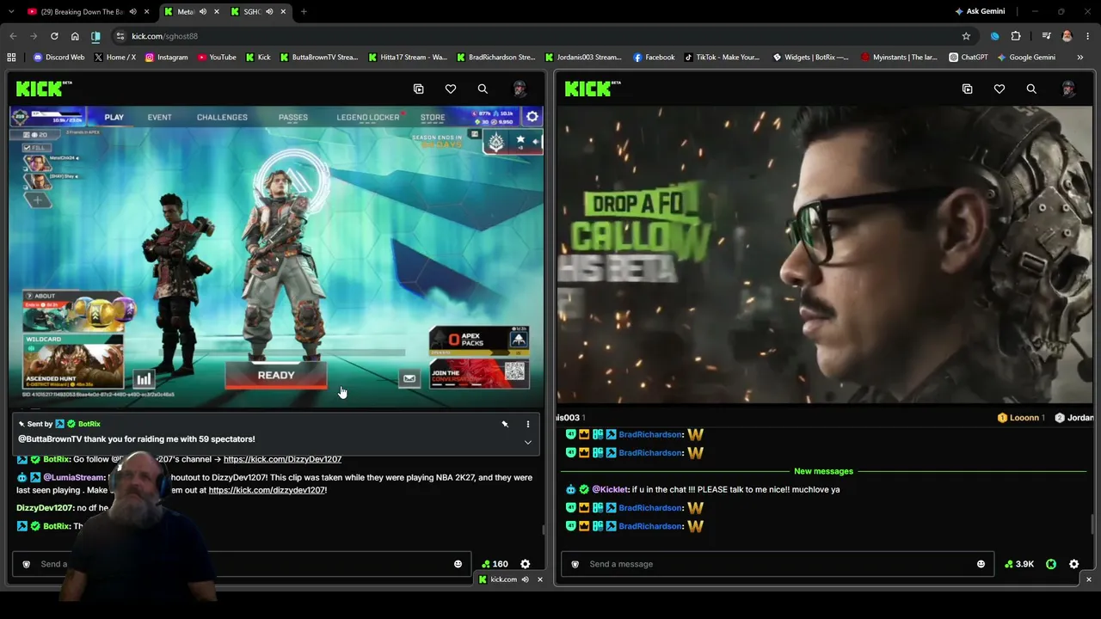Image resolution: width=1101 pixels, height=619 pixels.
Task: Click left chat scrollbar thumb
Action: pyautogui.click(x=542, y=530)
